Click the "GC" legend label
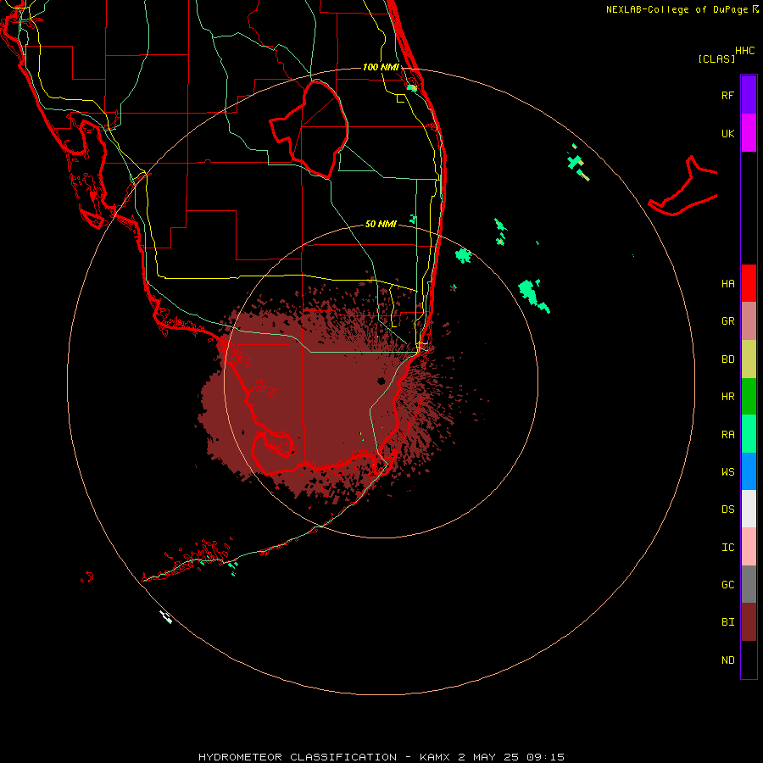 click(727, 585)
